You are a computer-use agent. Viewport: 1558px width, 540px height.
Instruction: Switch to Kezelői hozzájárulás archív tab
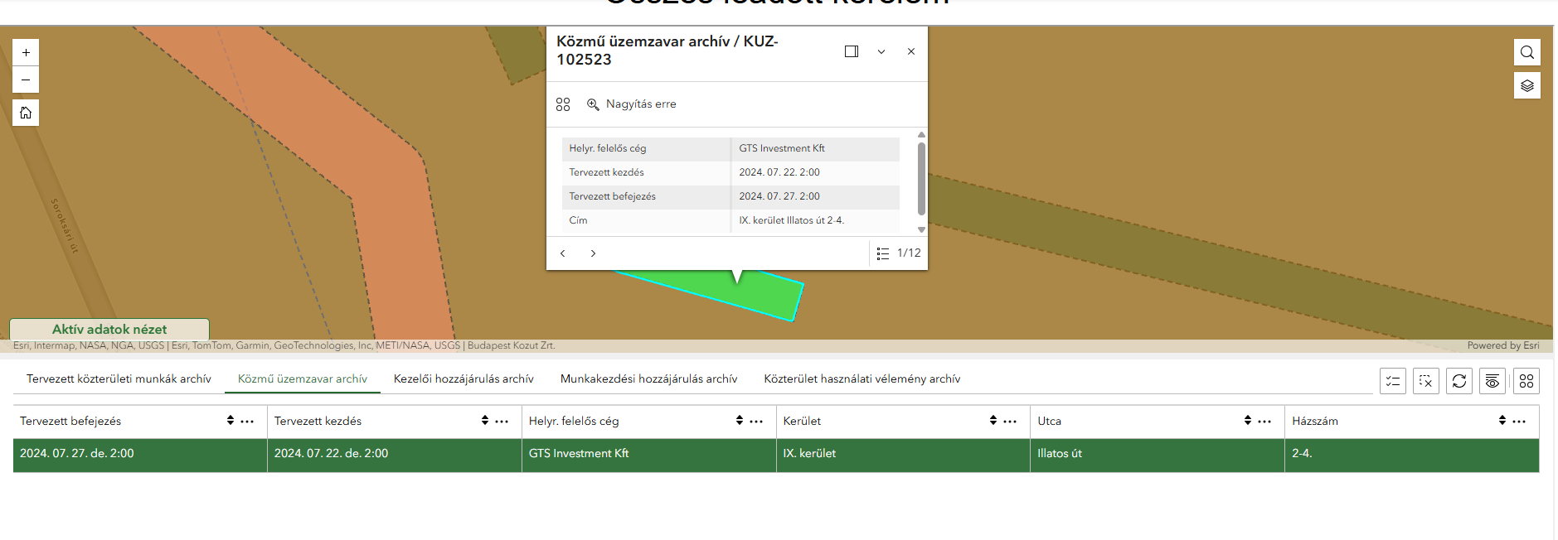pyautogui.click(x=464, y=378)
